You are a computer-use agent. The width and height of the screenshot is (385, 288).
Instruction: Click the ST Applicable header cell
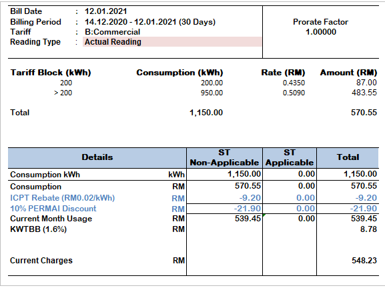pos(290,158)
